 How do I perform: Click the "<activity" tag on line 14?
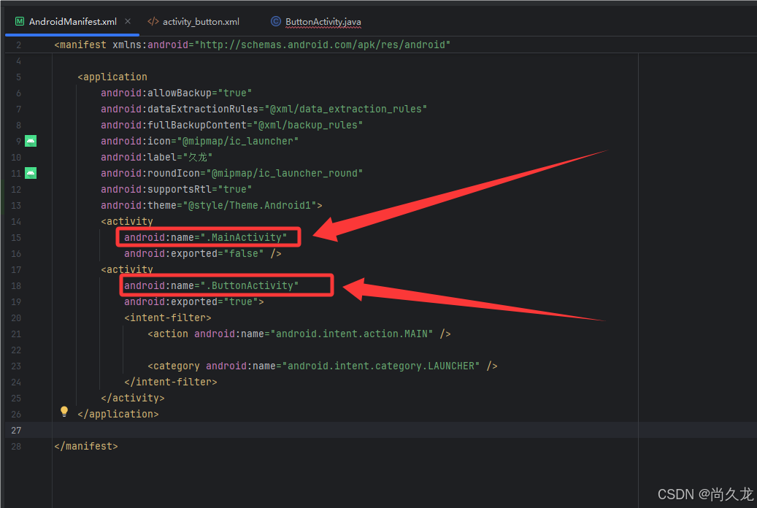coord(127,221)
